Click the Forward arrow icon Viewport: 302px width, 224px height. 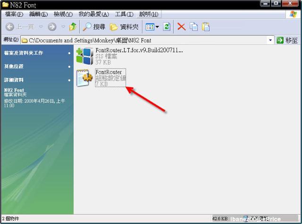pos(52,27)
